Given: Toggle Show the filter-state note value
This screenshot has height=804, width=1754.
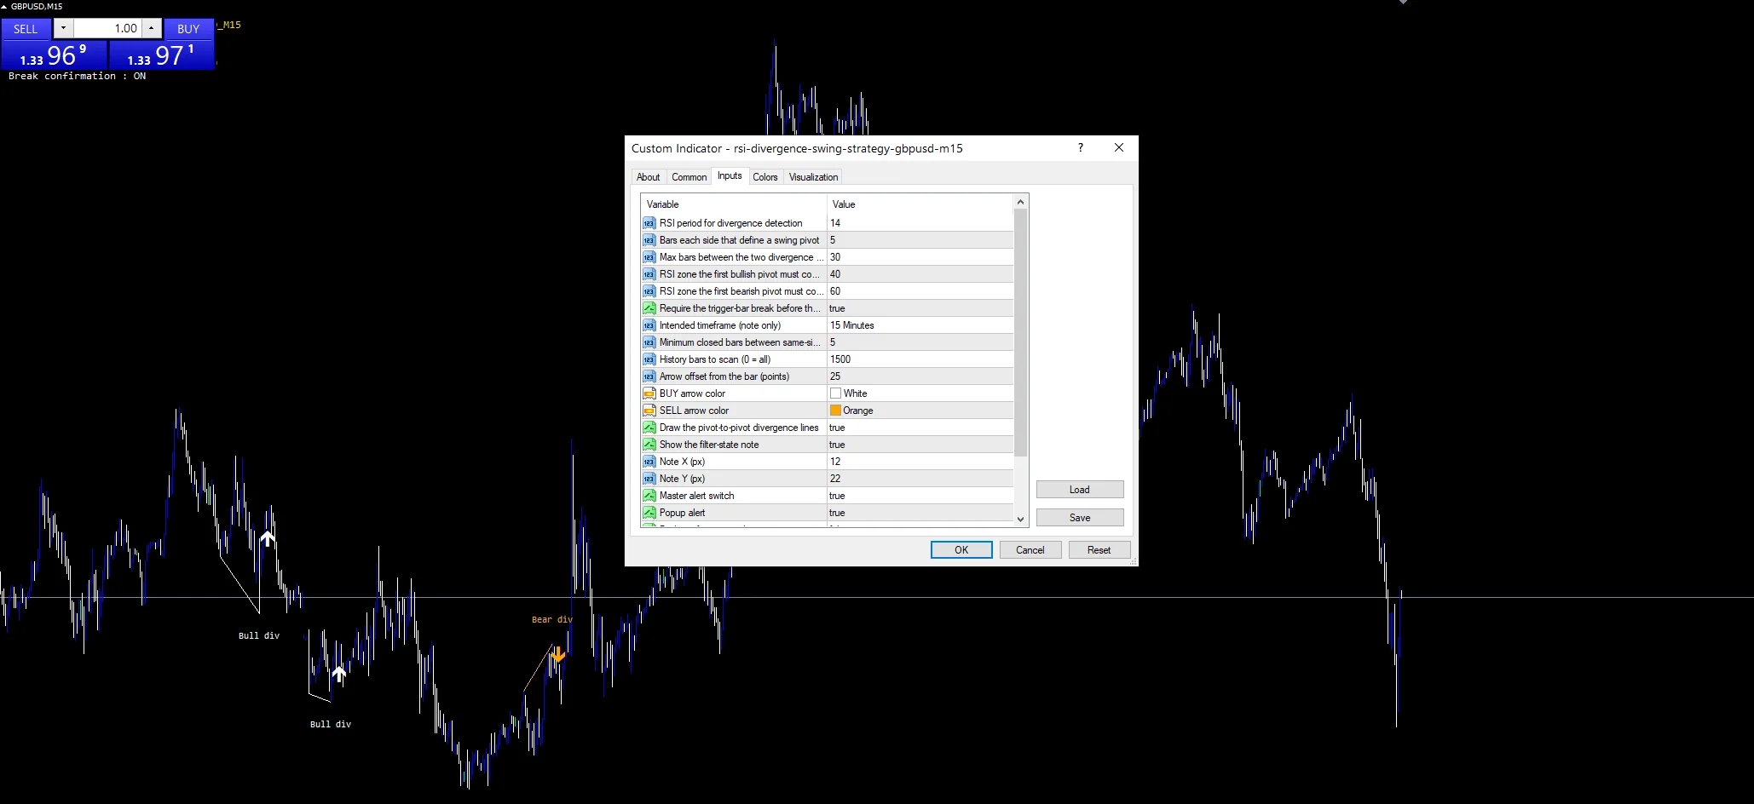Looking at the screenshot, I should point(920,445).
